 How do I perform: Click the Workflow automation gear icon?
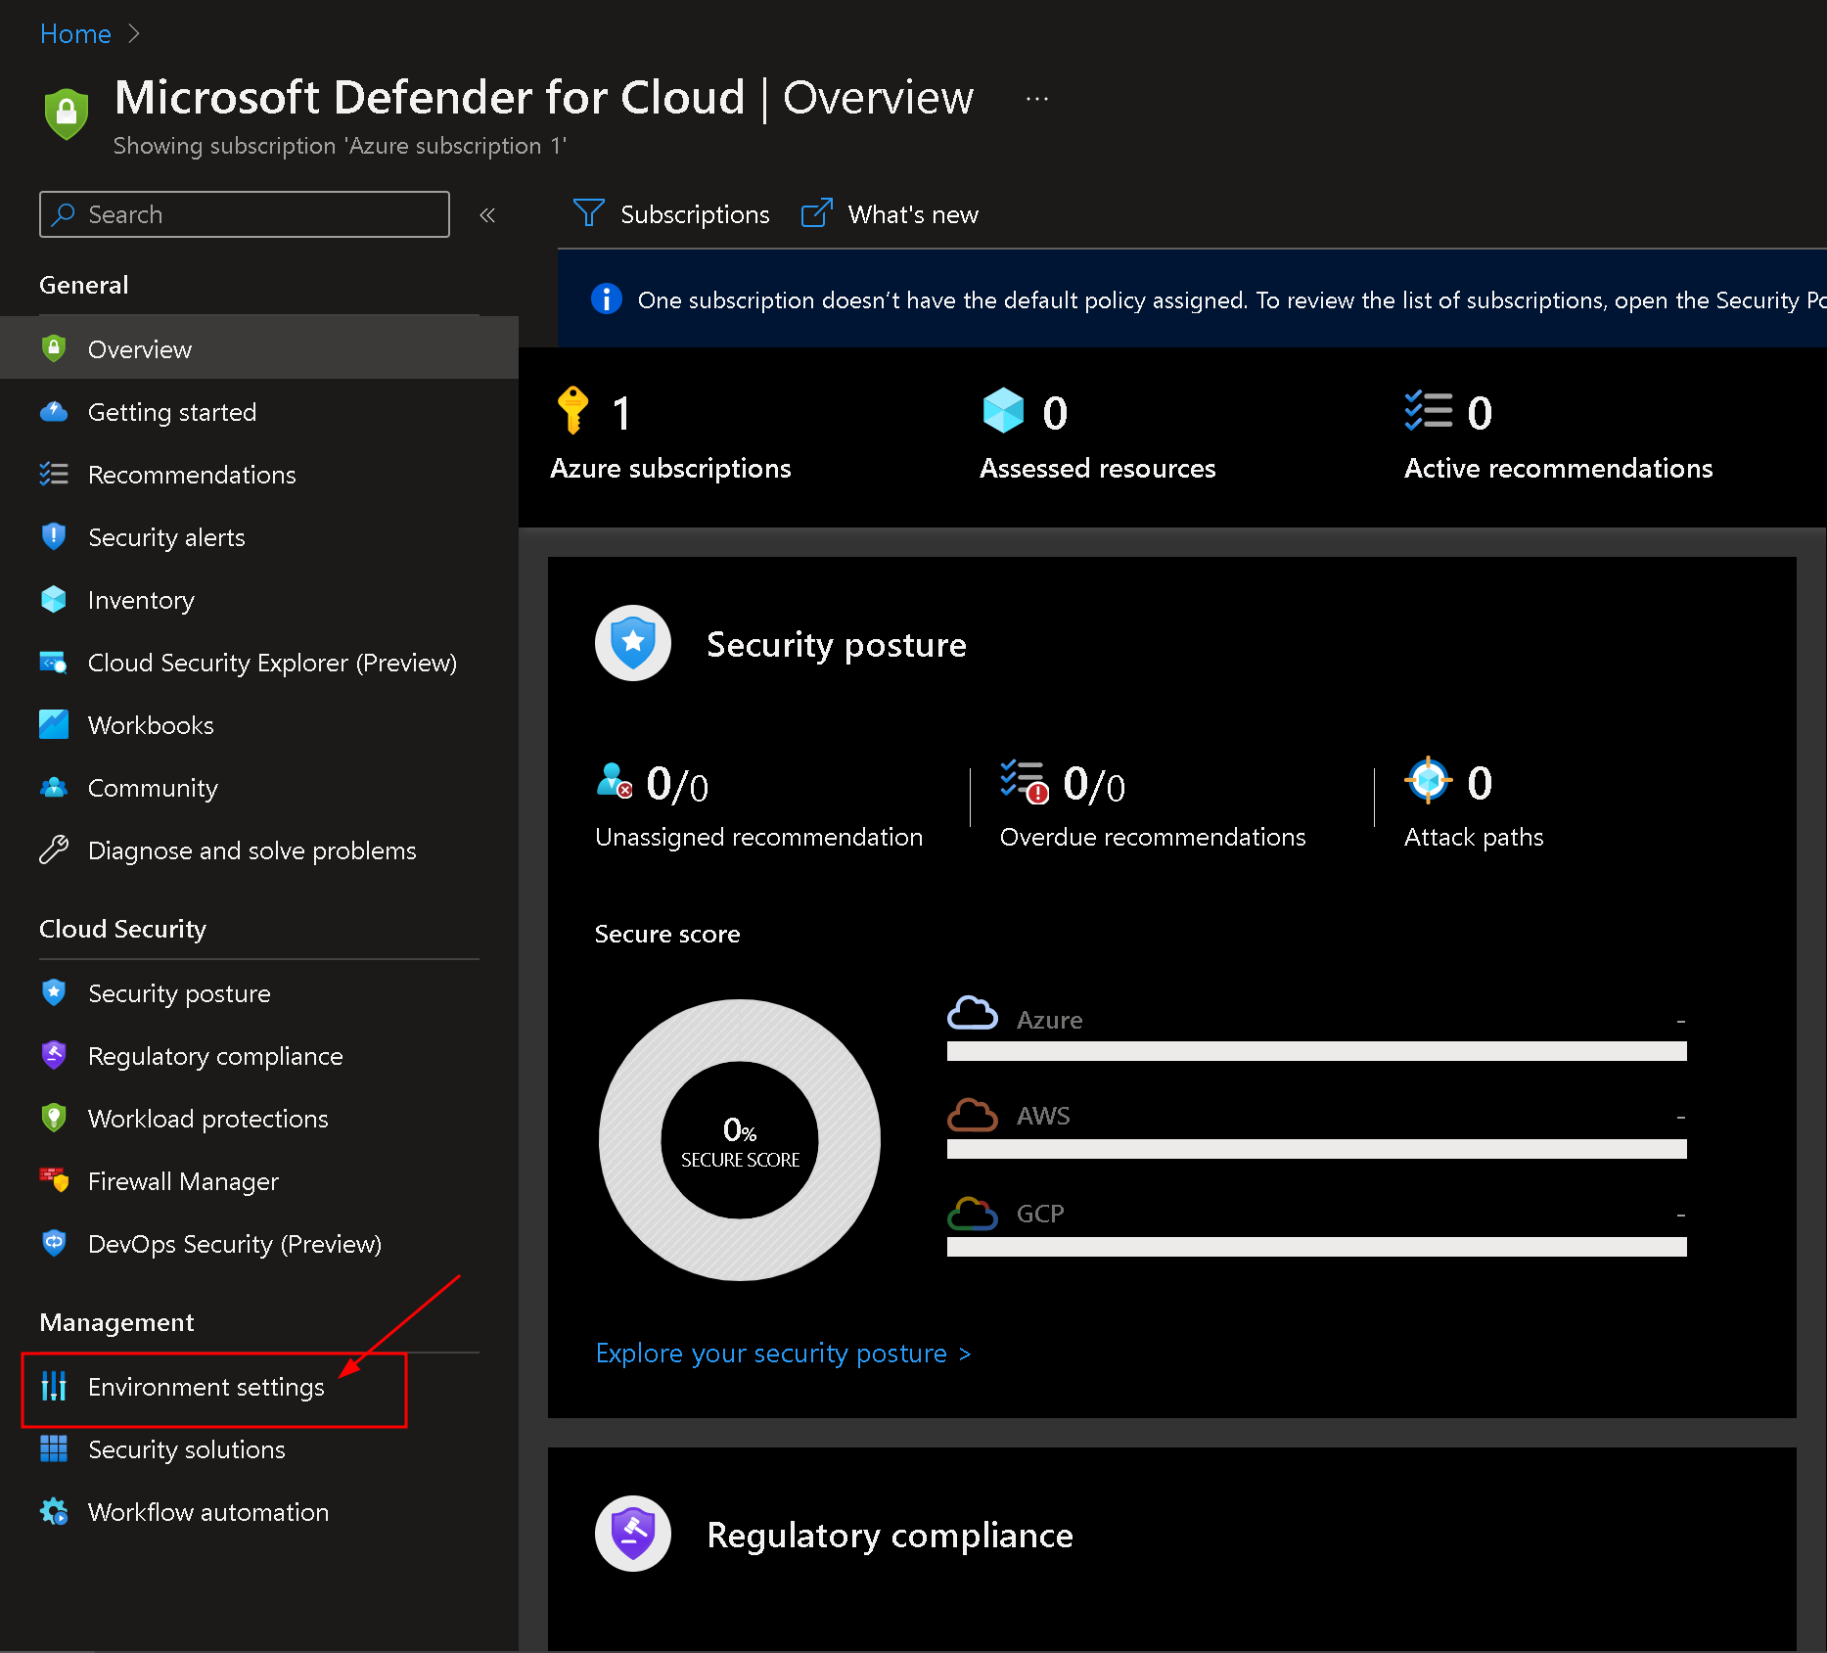pyautogui.click(x=54, y=1512)
